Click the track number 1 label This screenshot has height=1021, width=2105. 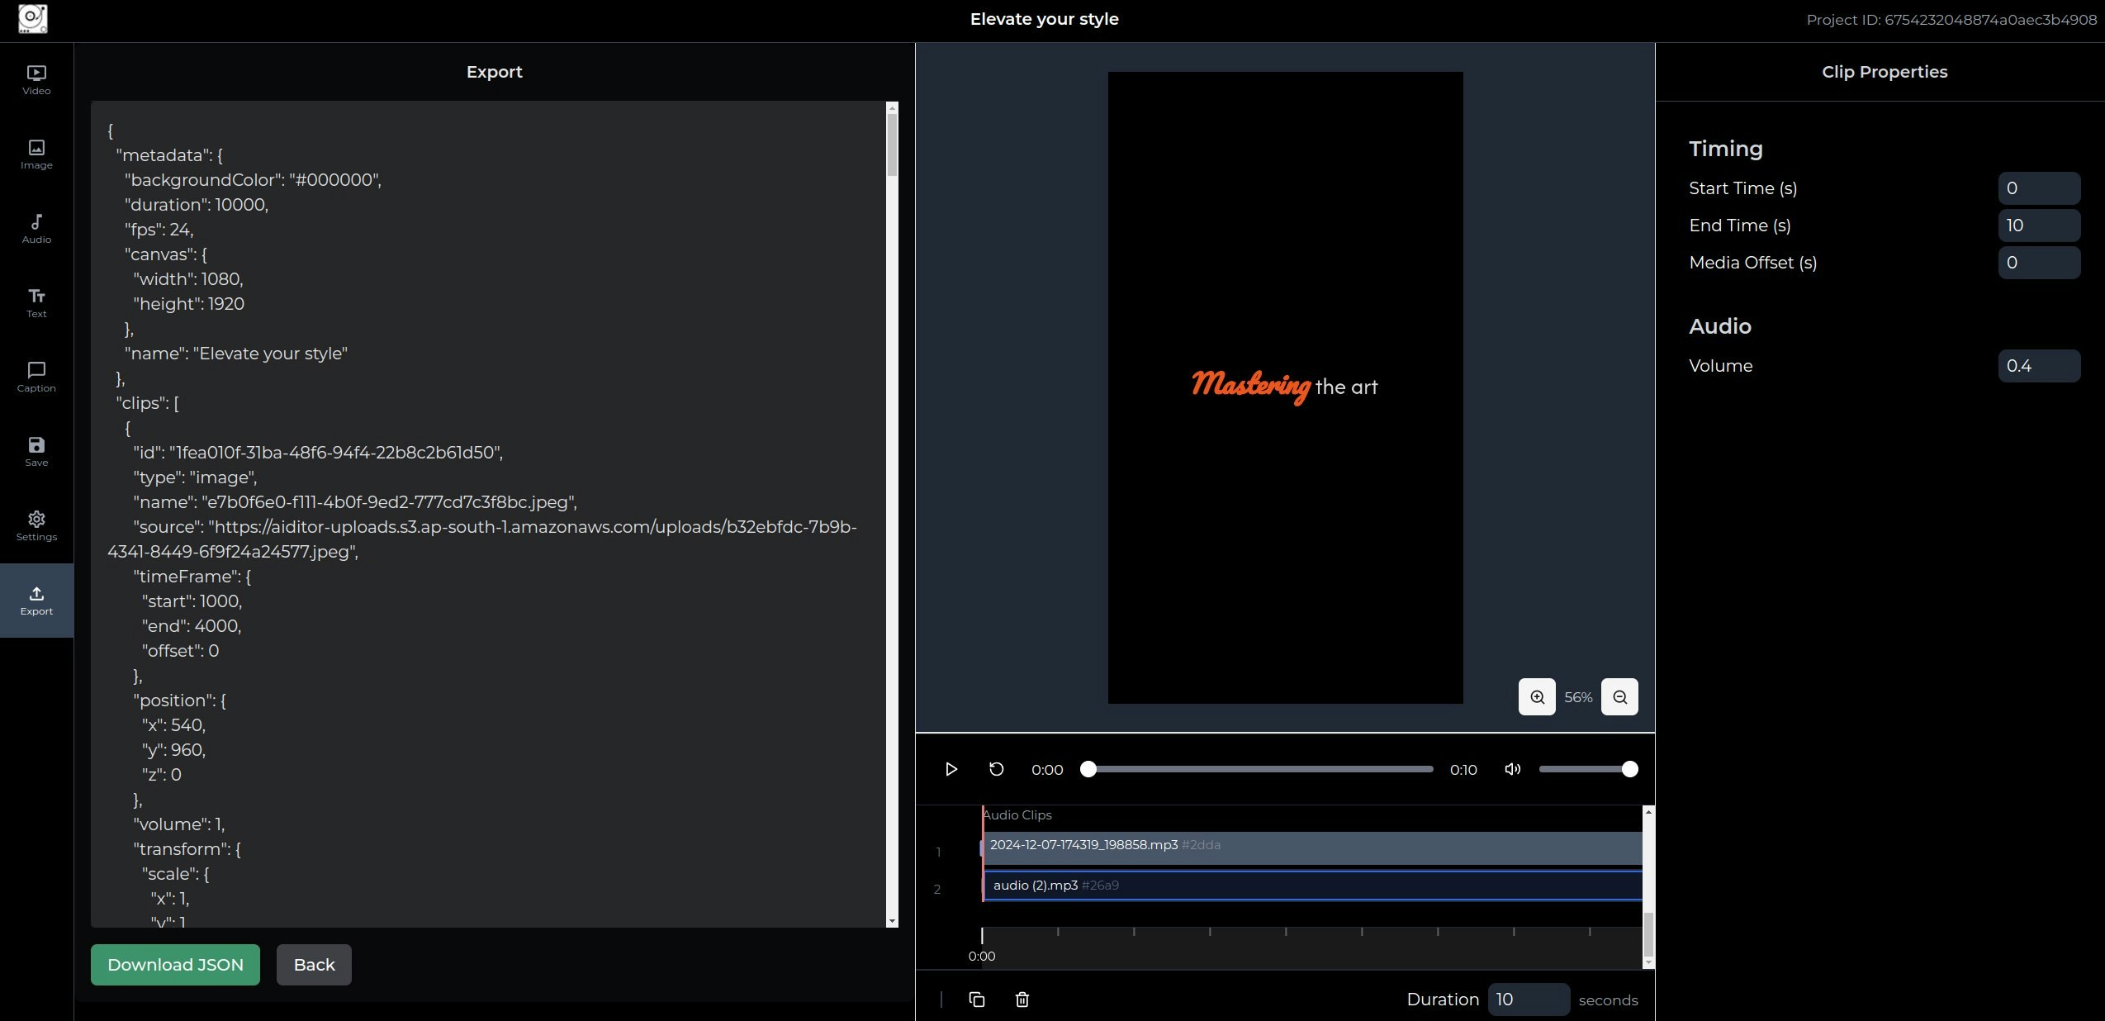(938, 852)
